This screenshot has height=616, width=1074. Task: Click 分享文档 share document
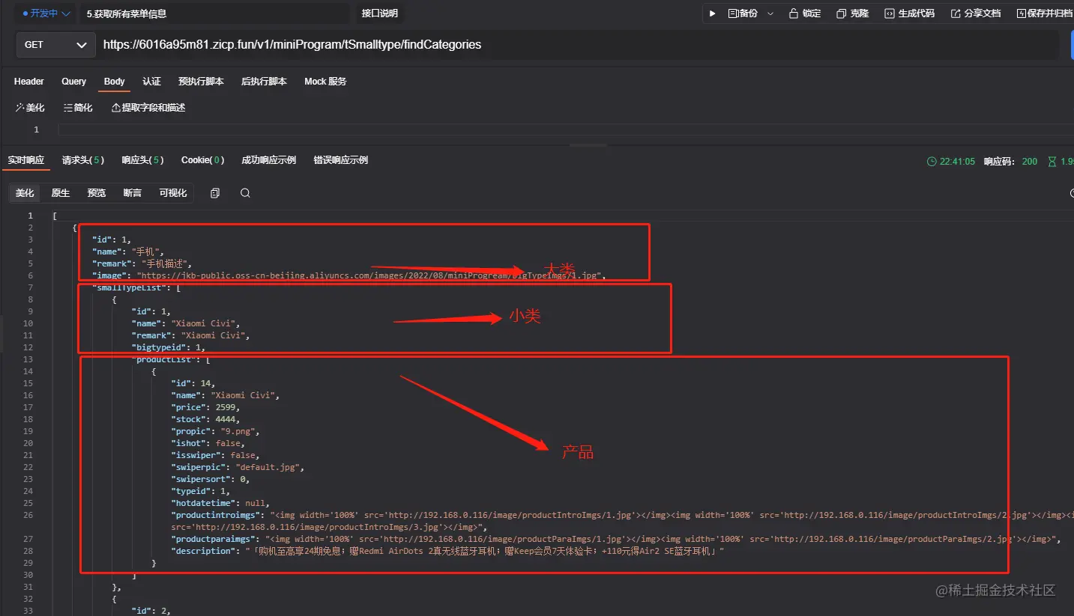tap(976, 13)
